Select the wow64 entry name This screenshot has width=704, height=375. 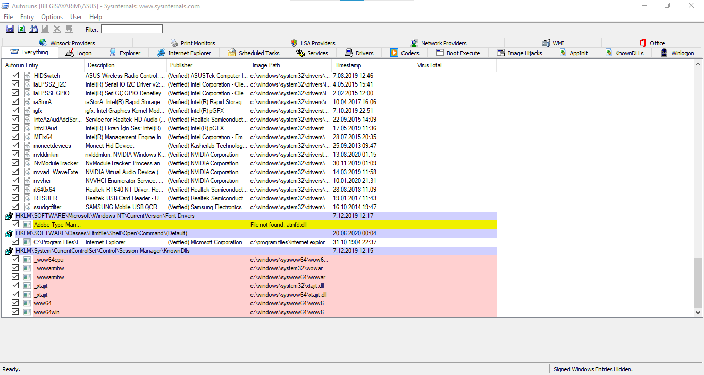point(43,303)
